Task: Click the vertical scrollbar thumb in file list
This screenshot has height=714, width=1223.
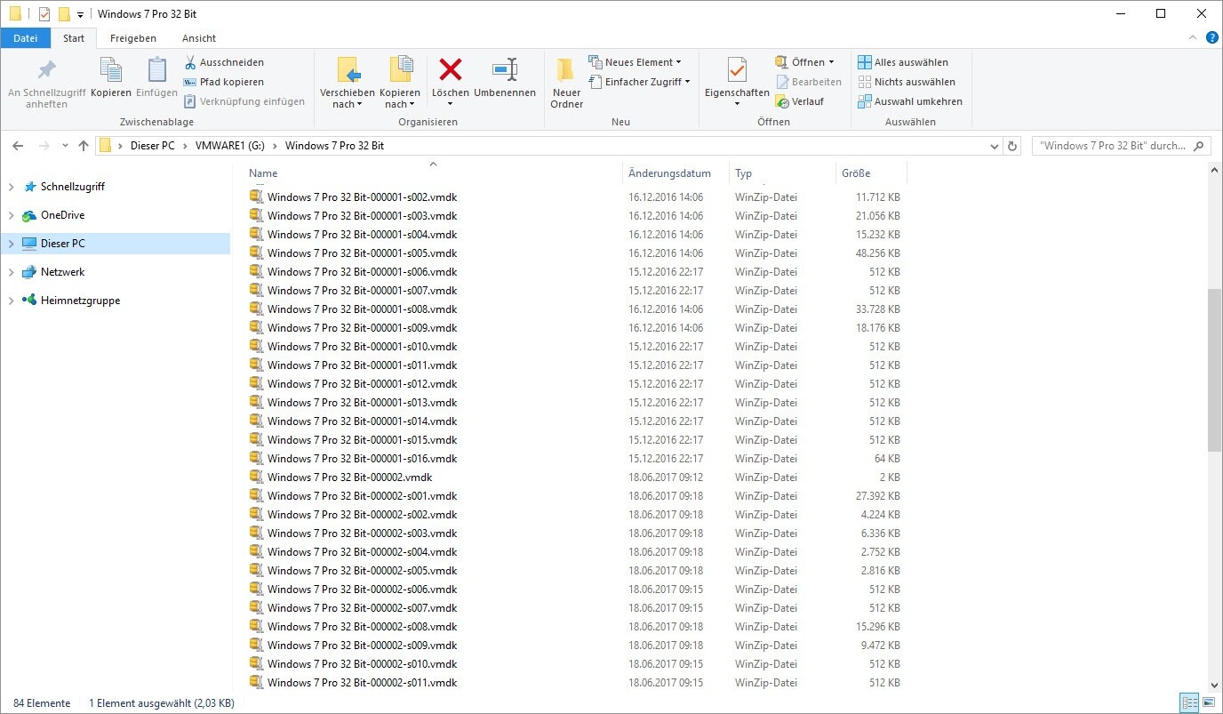Action: pos(1214,369)
